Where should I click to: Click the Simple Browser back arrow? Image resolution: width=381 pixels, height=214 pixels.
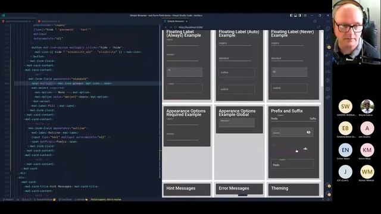(x=165, y=27)
